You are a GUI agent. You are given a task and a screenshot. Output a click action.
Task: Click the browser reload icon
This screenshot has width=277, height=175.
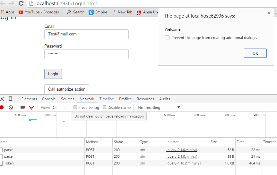(x=21, y=4)
